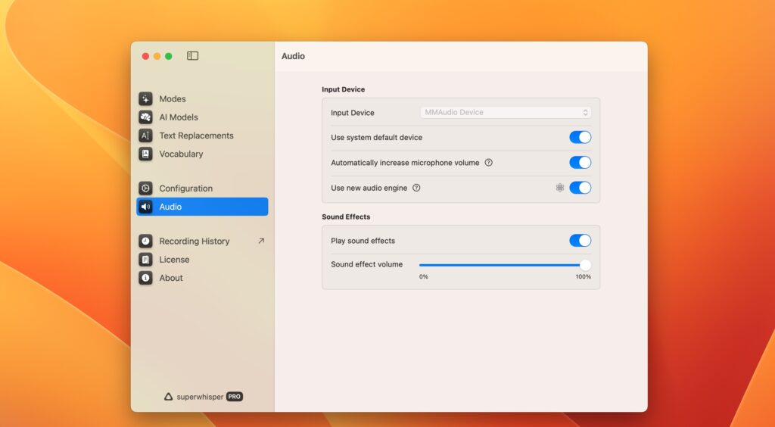Click the Text Replacements icon
The image size is (775, 427).
tap(145, 136)
